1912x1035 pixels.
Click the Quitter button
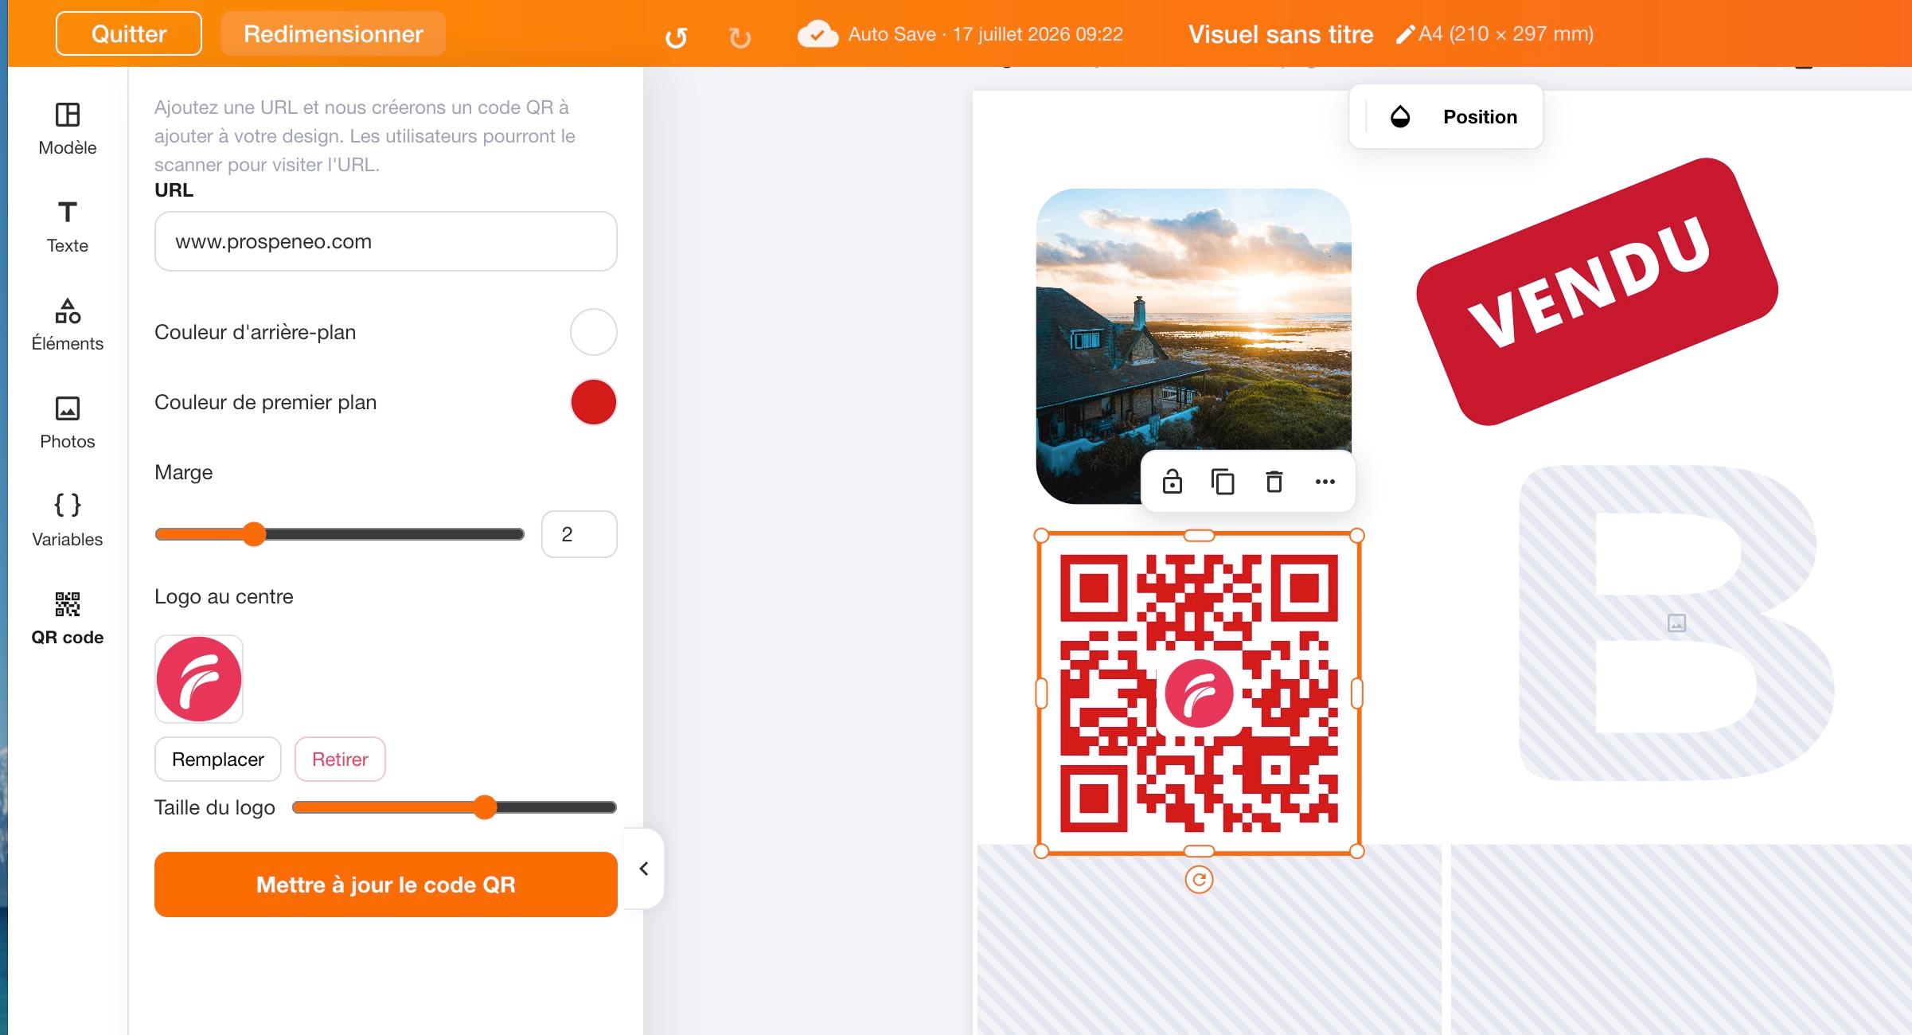pos(129,33)
